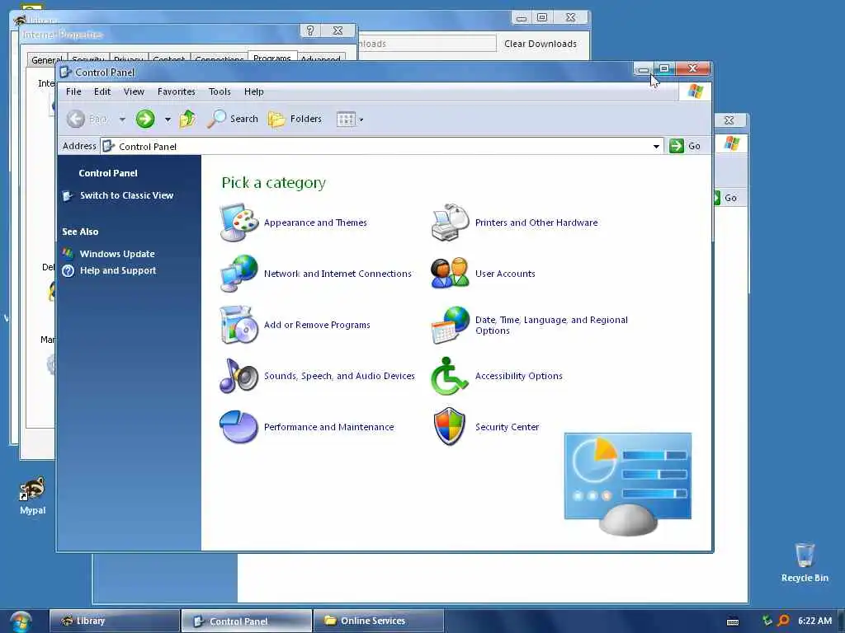Image resolution: width=845 pixels, height=633 pixels.
Task: Click the Add or Remove Programs icon
Action: pos(239,325)
